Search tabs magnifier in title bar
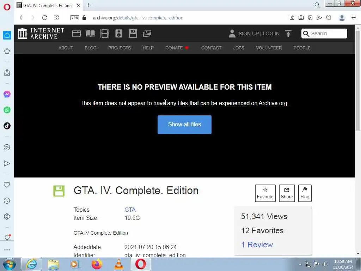 point(317,5)
